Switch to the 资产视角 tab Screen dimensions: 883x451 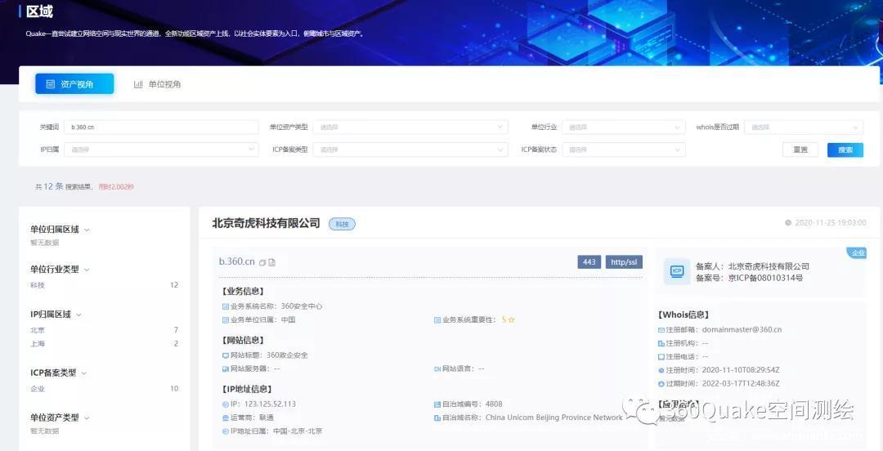coord(74,84)
